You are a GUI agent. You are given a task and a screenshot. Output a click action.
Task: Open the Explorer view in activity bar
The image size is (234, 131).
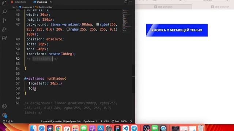coord(4,3)
